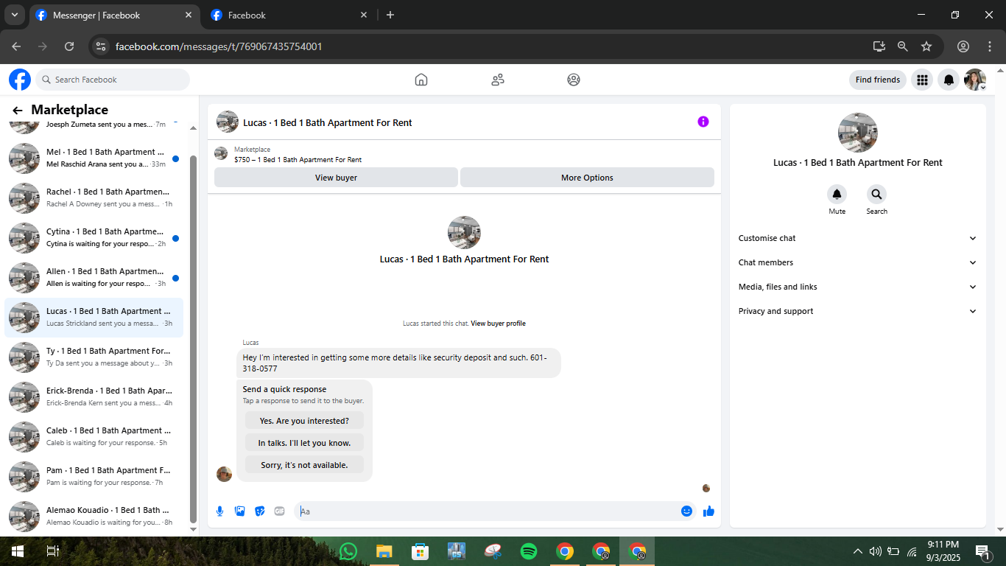Install app icon in address bar
Image resolution: width=1006 pixels, height=566 pixels.
pos(879,46)
